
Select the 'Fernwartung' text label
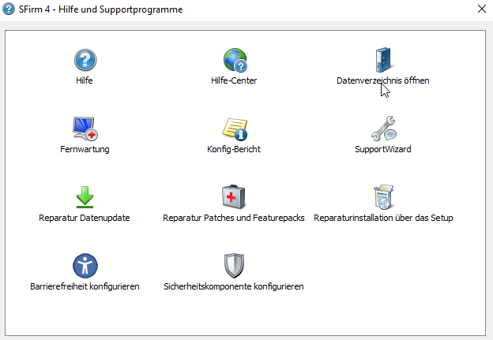click(85, 149)
